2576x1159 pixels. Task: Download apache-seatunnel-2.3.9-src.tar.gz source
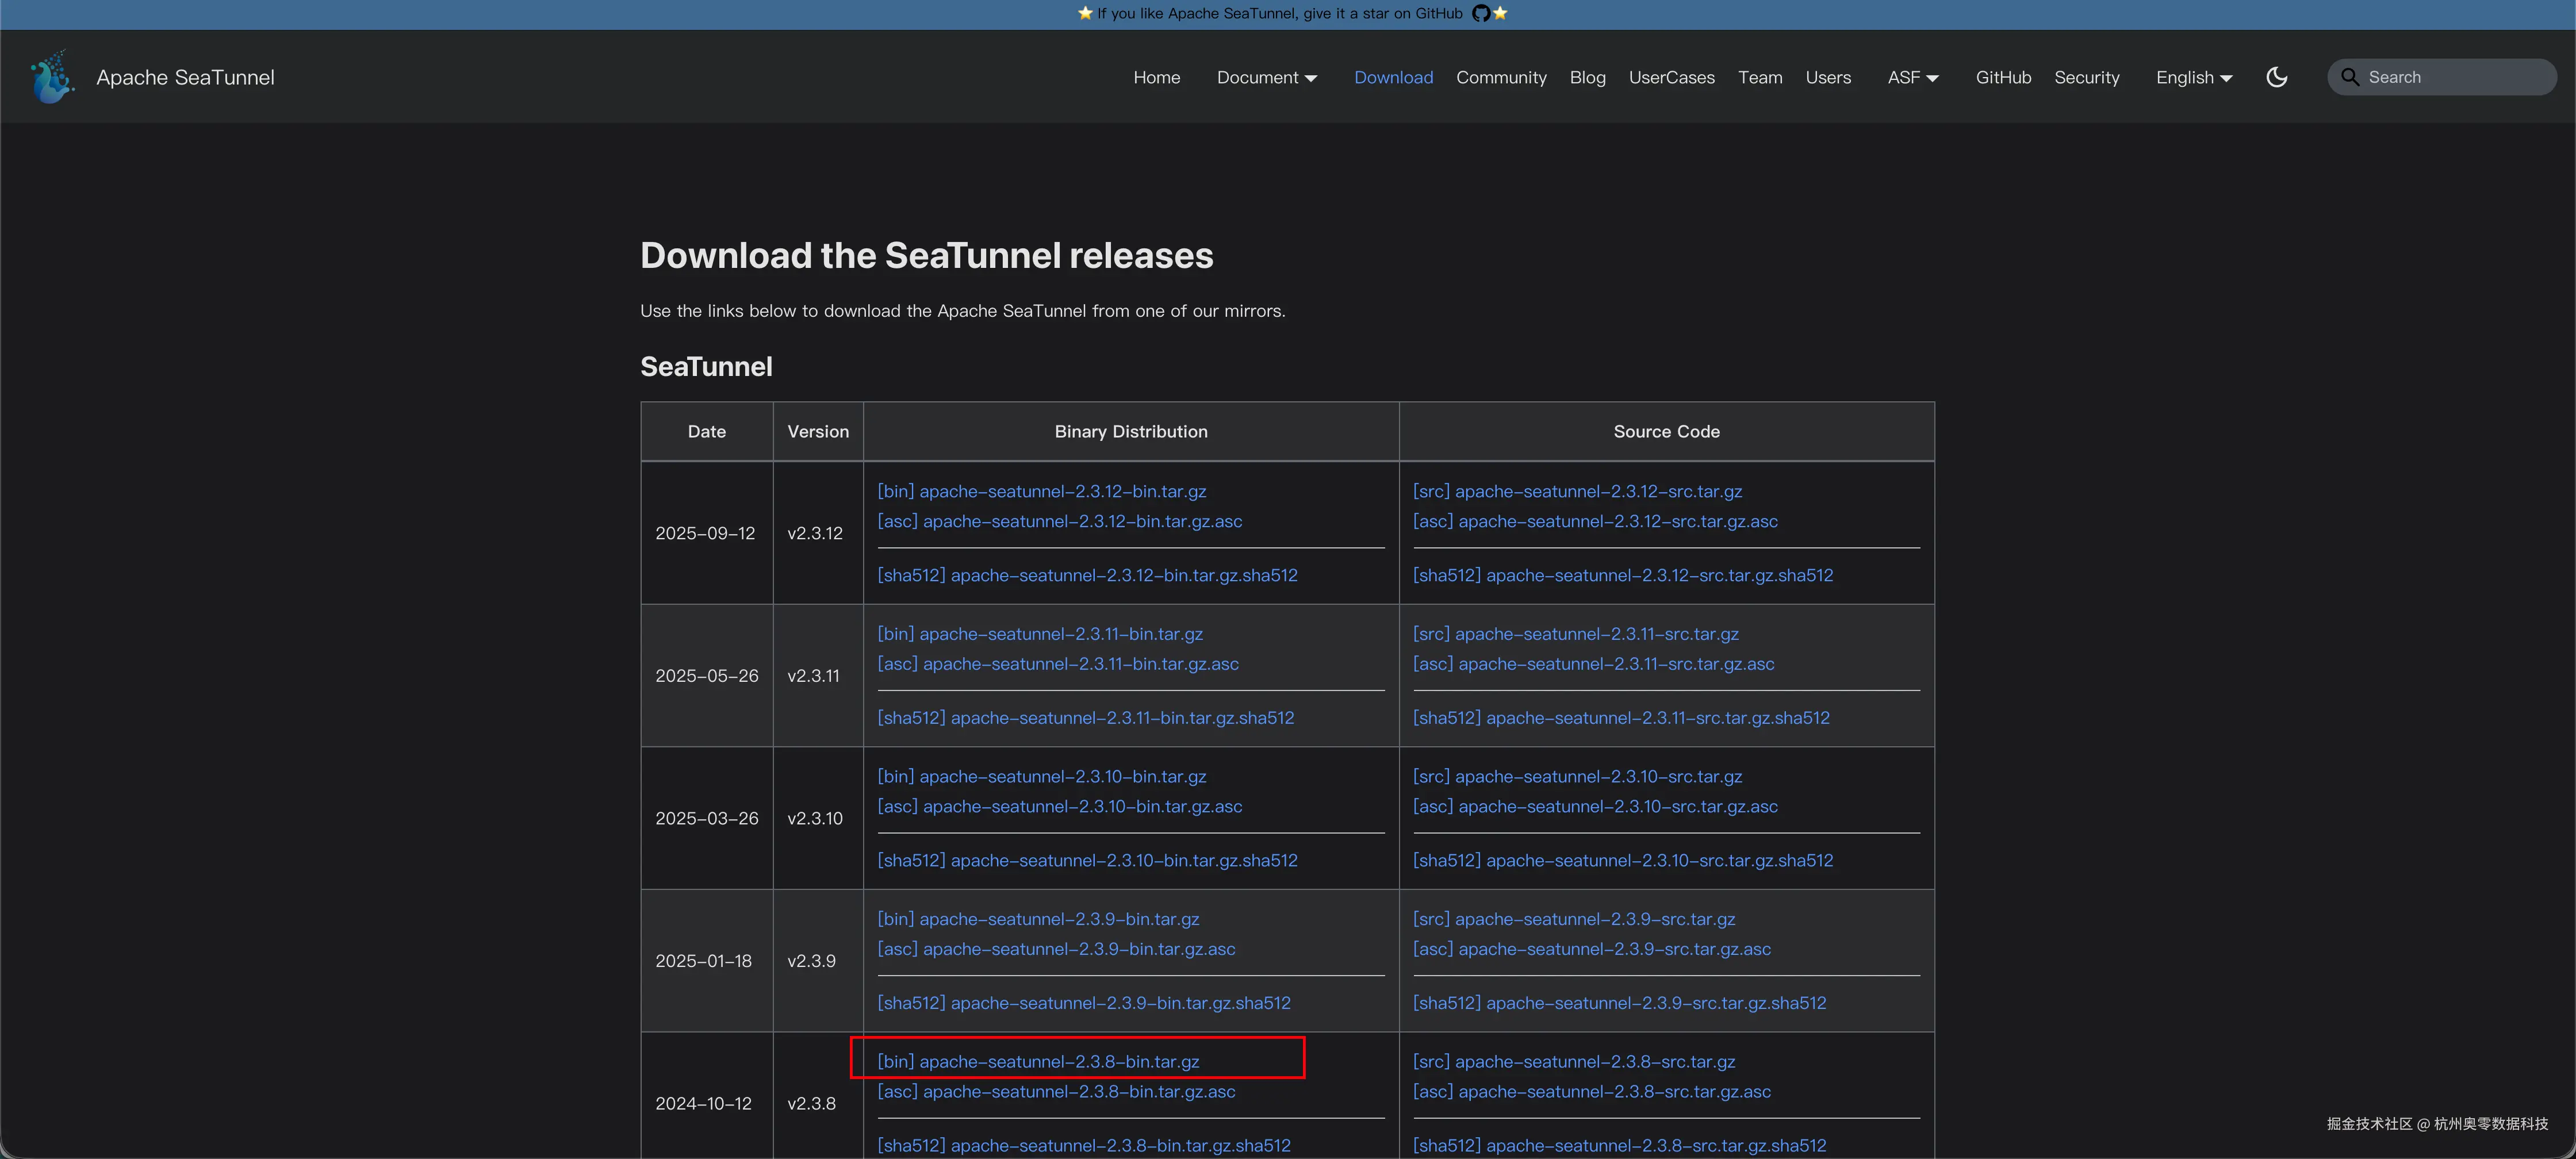tap(1573, 919)
